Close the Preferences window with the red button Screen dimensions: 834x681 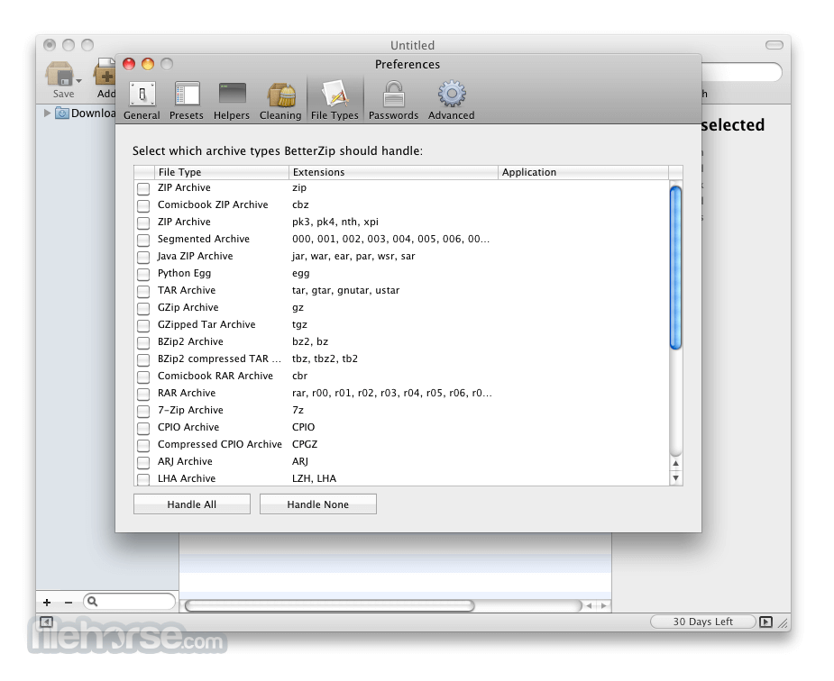pyautogui.click(x=129, y=64)
